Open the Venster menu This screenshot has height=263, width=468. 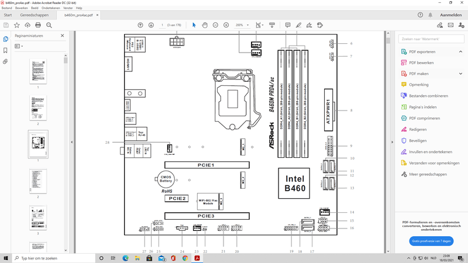click(68, 8)
